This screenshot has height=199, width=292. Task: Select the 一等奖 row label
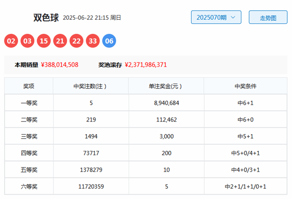click(x=29, y=103)
